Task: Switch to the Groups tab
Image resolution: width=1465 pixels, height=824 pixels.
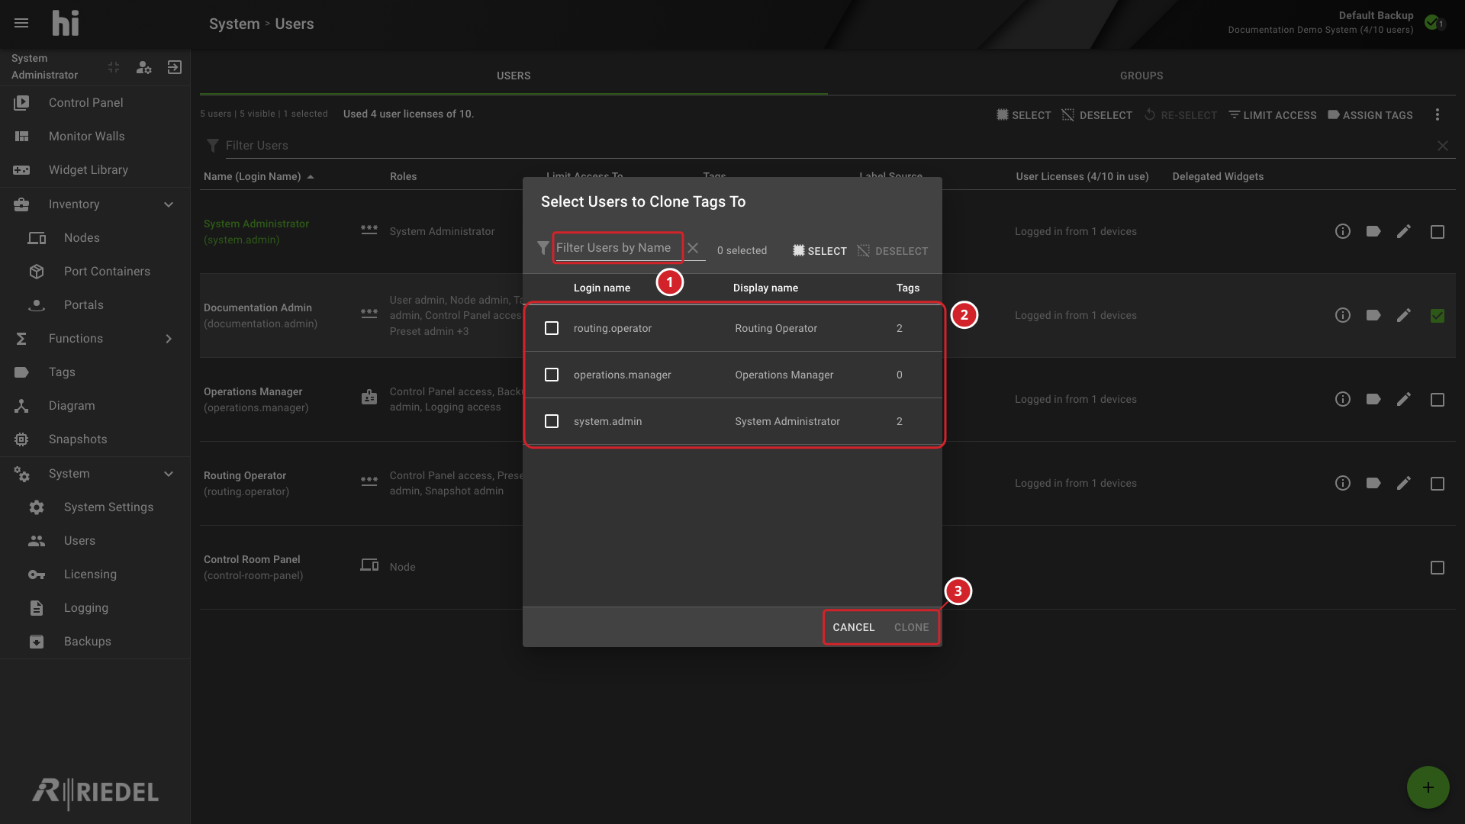Action: tap(1141, 76)
